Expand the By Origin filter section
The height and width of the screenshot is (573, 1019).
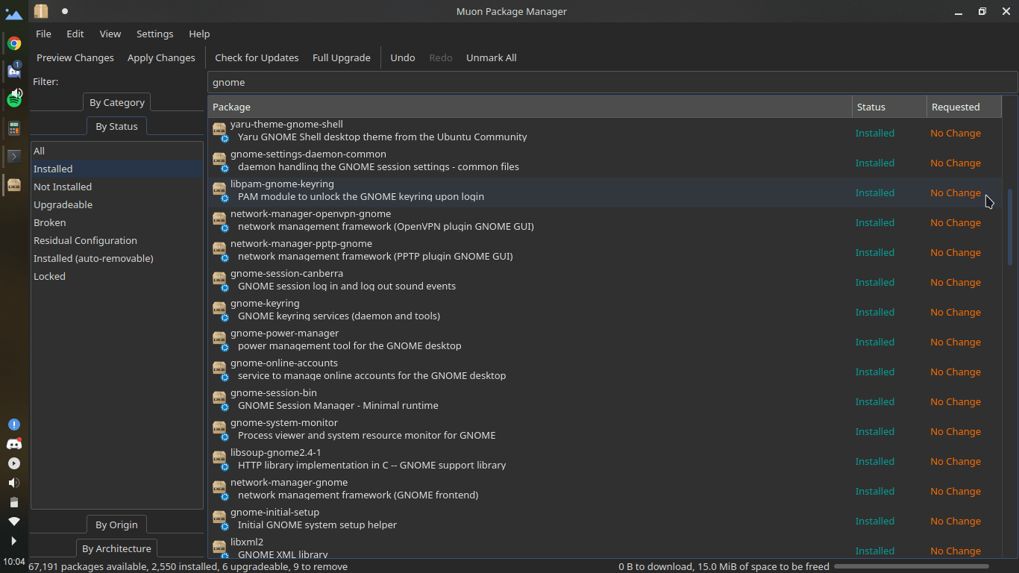(x=116, y=525)
